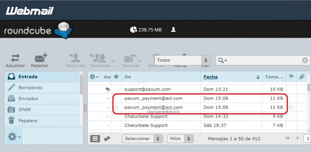311x152 pixels.
Task: Switch to threads view speech-bubbles icon
Action: pos(107,139)
